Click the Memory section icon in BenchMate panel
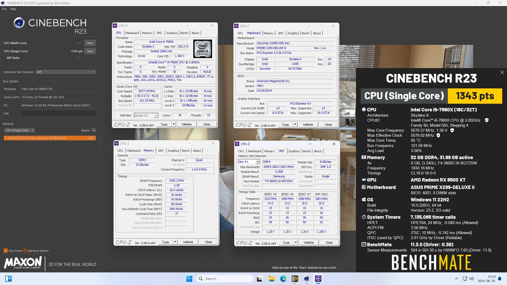This screenshot has width=507, height=285. click(x=364, y=157)
